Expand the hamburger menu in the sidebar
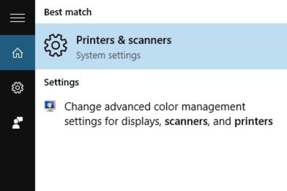The image size is (287, 191). point(17,18)
